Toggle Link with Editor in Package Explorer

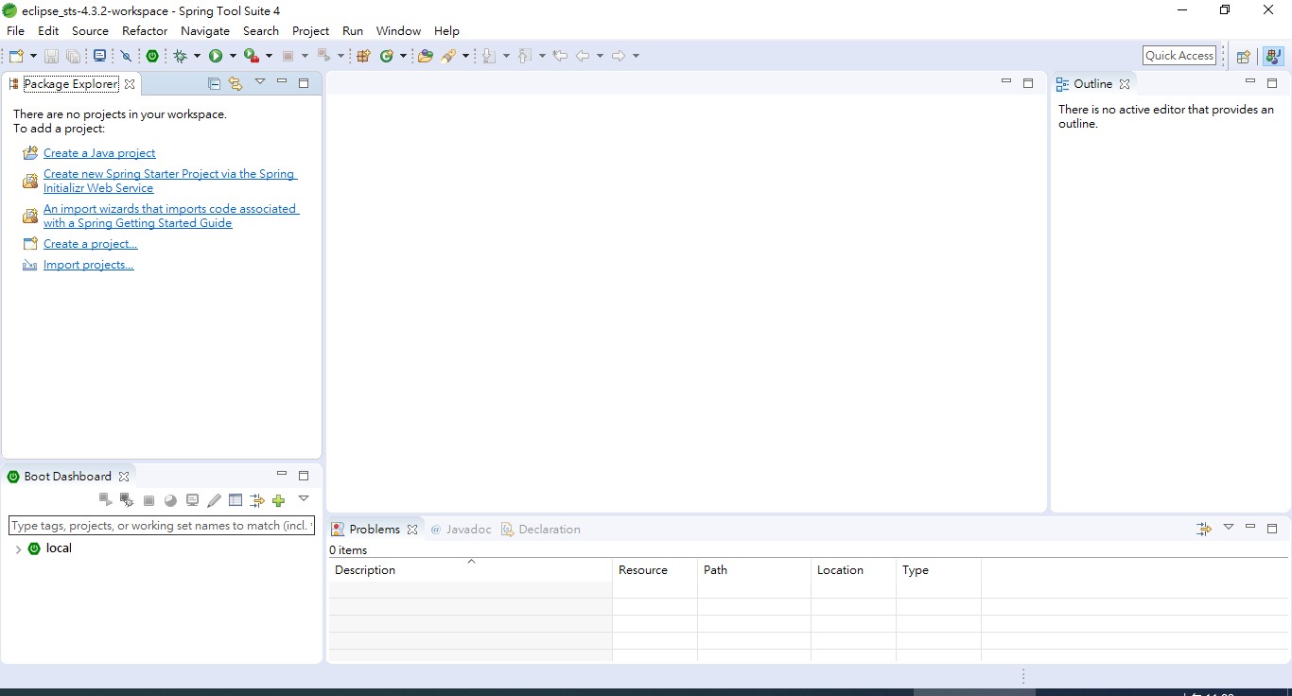click(236, 84)
